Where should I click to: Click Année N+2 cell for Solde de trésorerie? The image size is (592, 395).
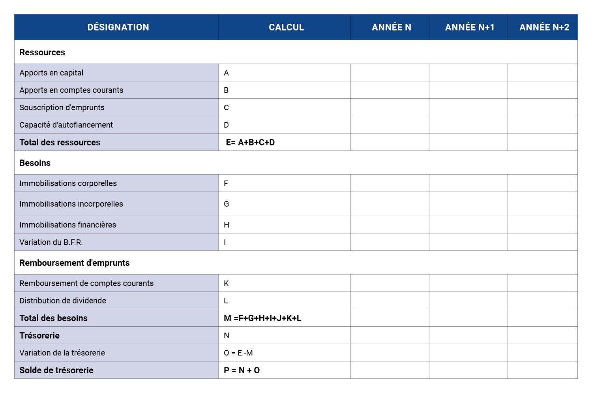click(x=542, y=370)
